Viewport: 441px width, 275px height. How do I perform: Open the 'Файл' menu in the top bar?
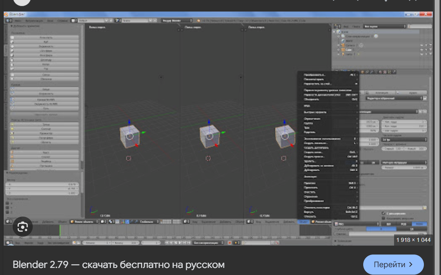[x=18, y=20]
